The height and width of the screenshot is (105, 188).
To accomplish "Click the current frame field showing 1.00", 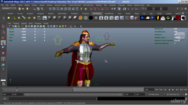I will click(x=149, y=90).
